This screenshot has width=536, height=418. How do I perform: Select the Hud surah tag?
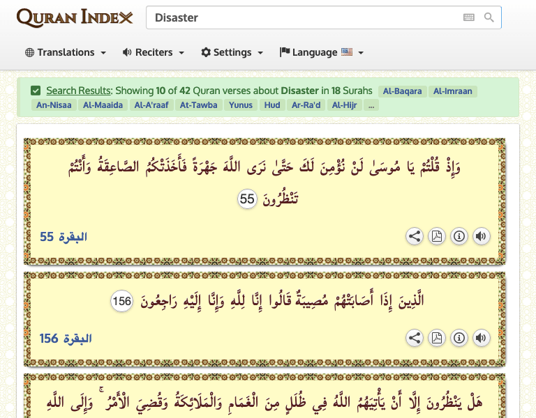(x=272, y=104)
